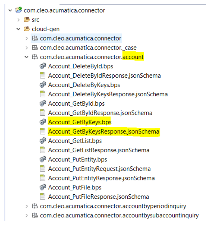206x226 pixels.
Task: Click the gear icon next to Account_GetByKeys.bps
Action: coord(43,122)
